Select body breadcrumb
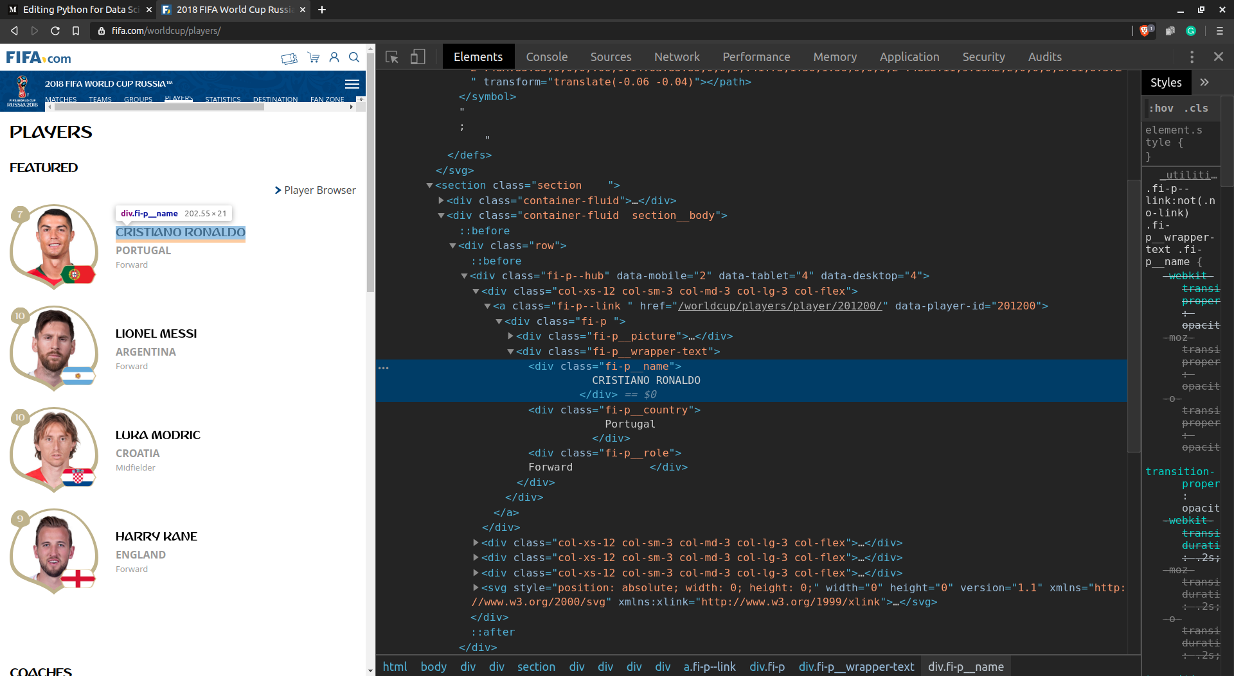 [433, 667]
